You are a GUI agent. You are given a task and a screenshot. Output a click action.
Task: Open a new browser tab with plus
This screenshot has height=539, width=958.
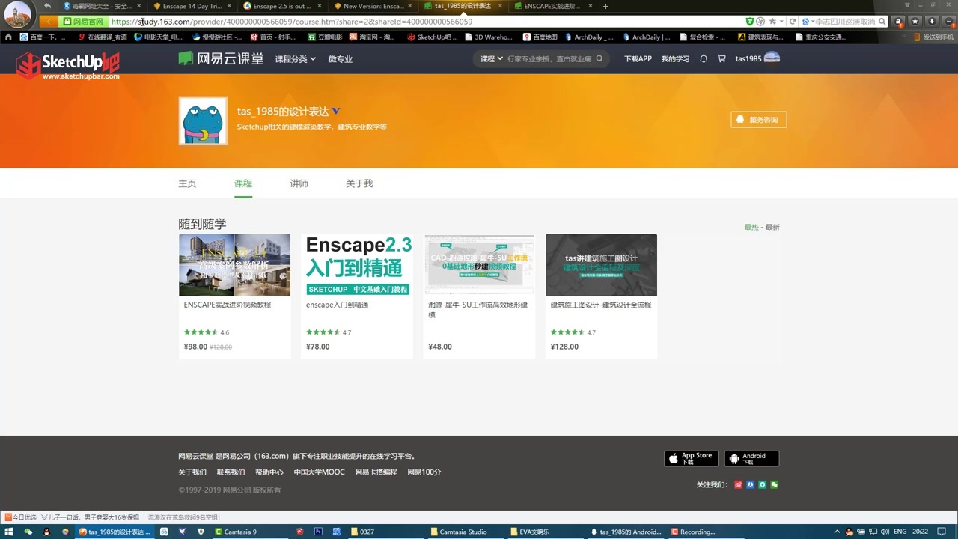(605, 6)
